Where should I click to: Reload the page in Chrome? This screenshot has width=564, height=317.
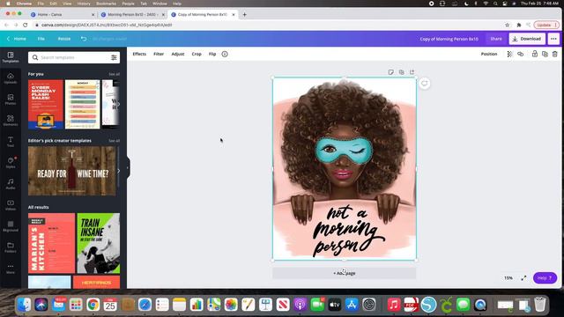(x=26, y=26)
